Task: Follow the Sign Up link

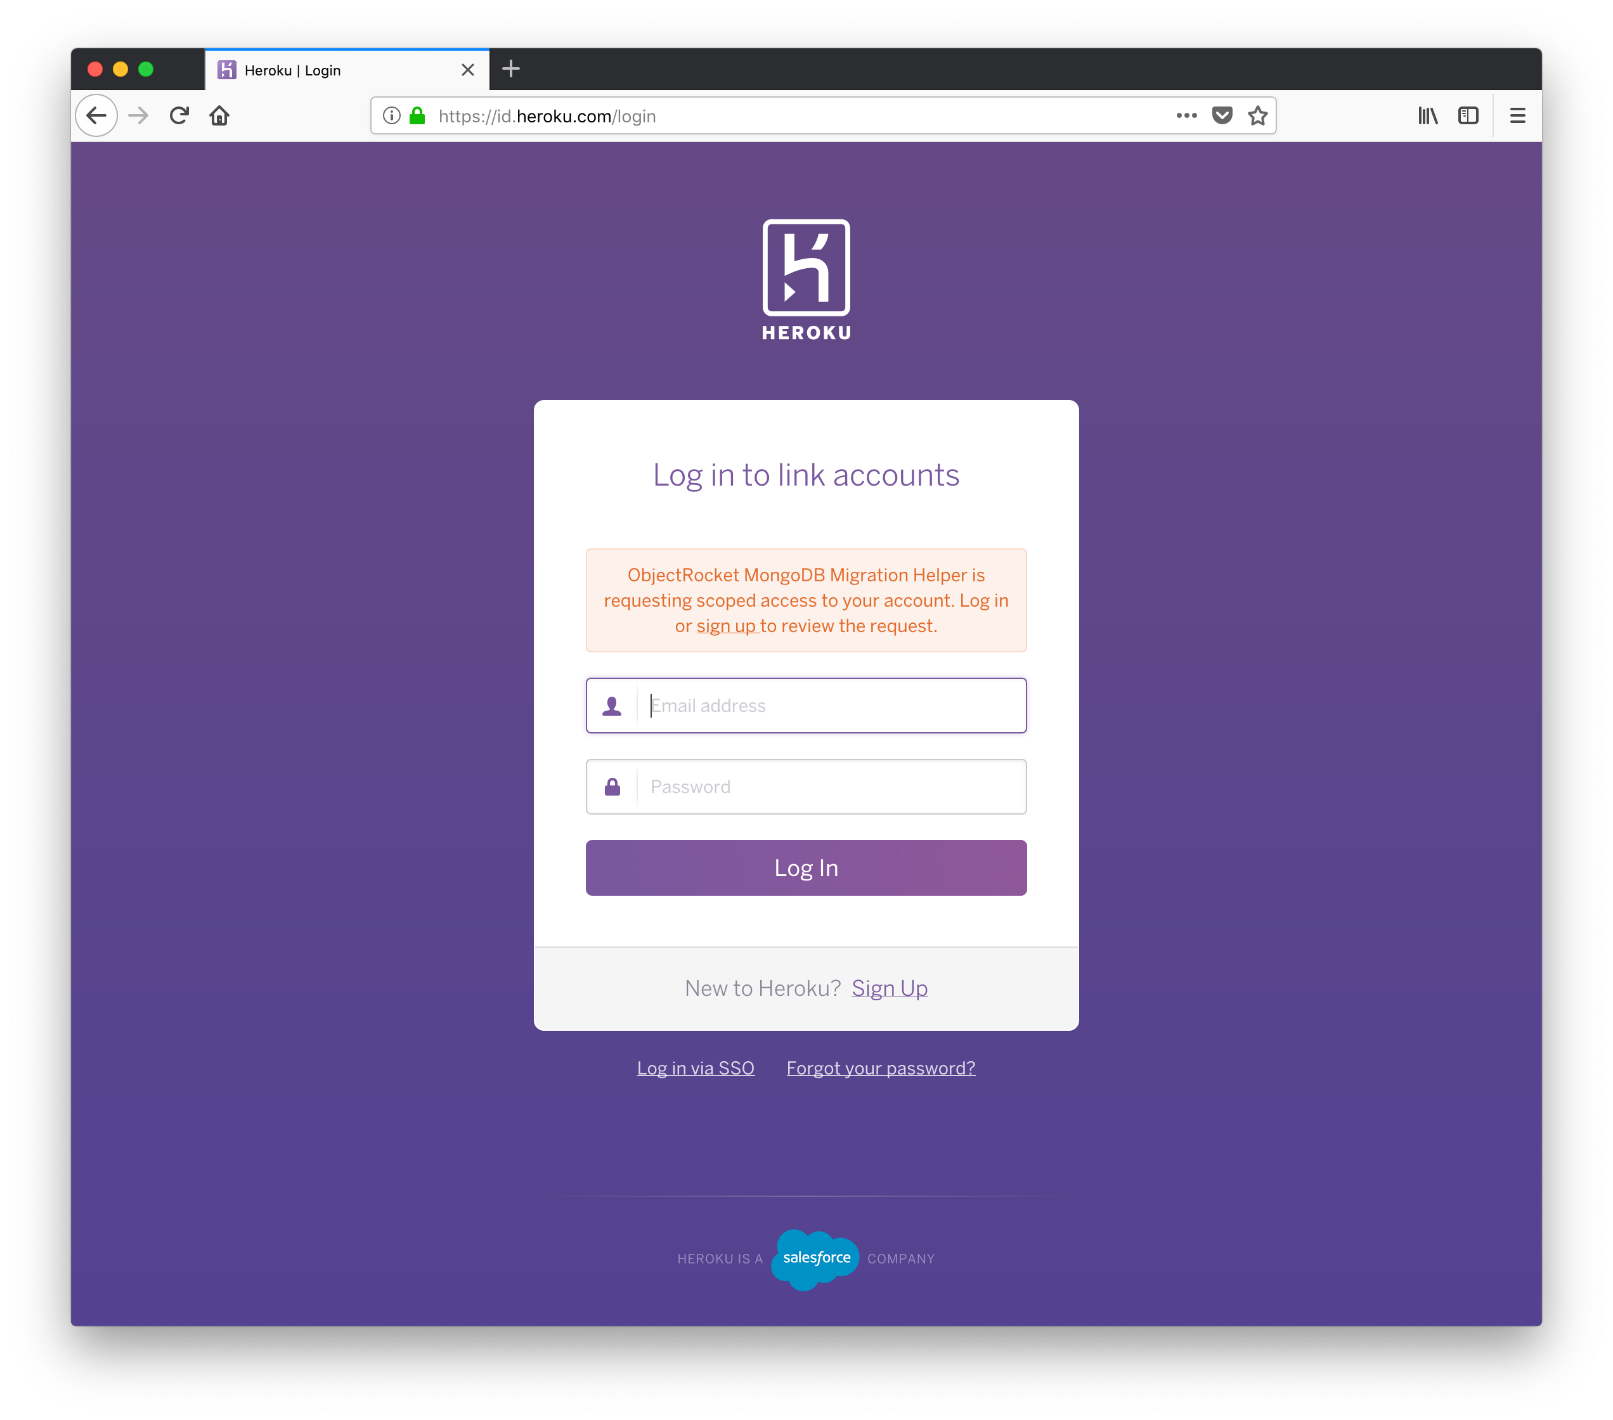Action: click(x=890, y=988)
